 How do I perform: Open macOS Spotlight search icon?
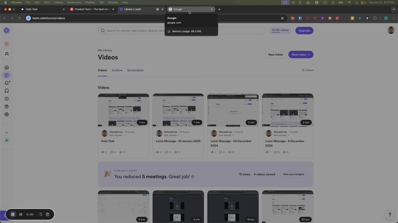coord(356,2)
